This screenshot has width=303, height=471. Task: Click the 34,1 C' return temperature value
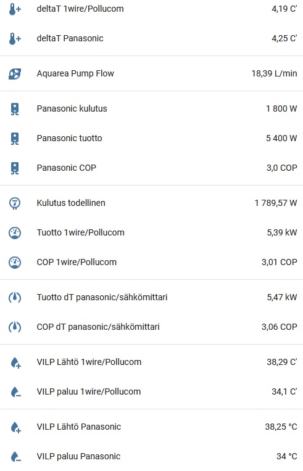pos(284,391)
